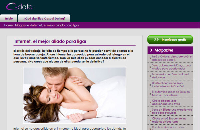Open Sexo en Bilbao-una experiencia link

pos(172,111)
